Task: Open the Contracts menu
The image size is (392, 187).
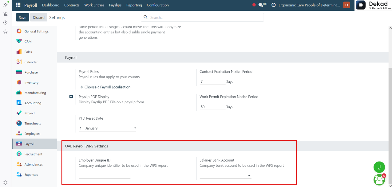Action: [72, 5]
